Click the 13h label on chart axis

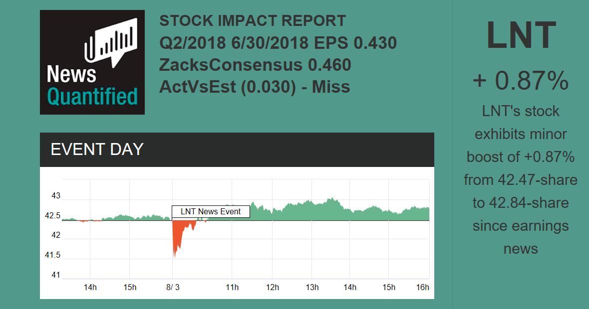[x=312, y=287]
